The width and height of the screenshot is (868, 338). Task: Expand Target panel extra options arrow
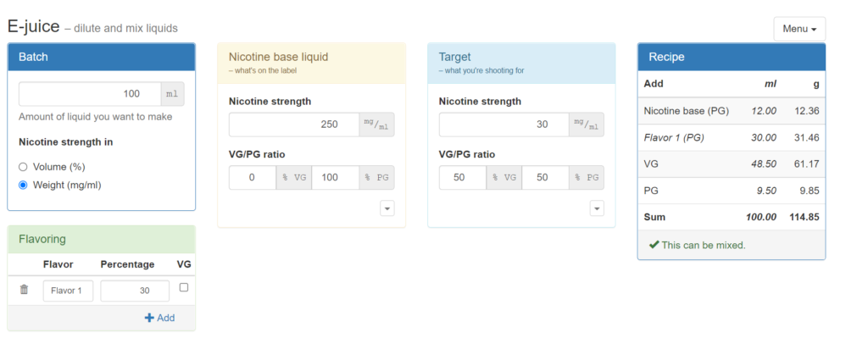click(x=597, y=208)
